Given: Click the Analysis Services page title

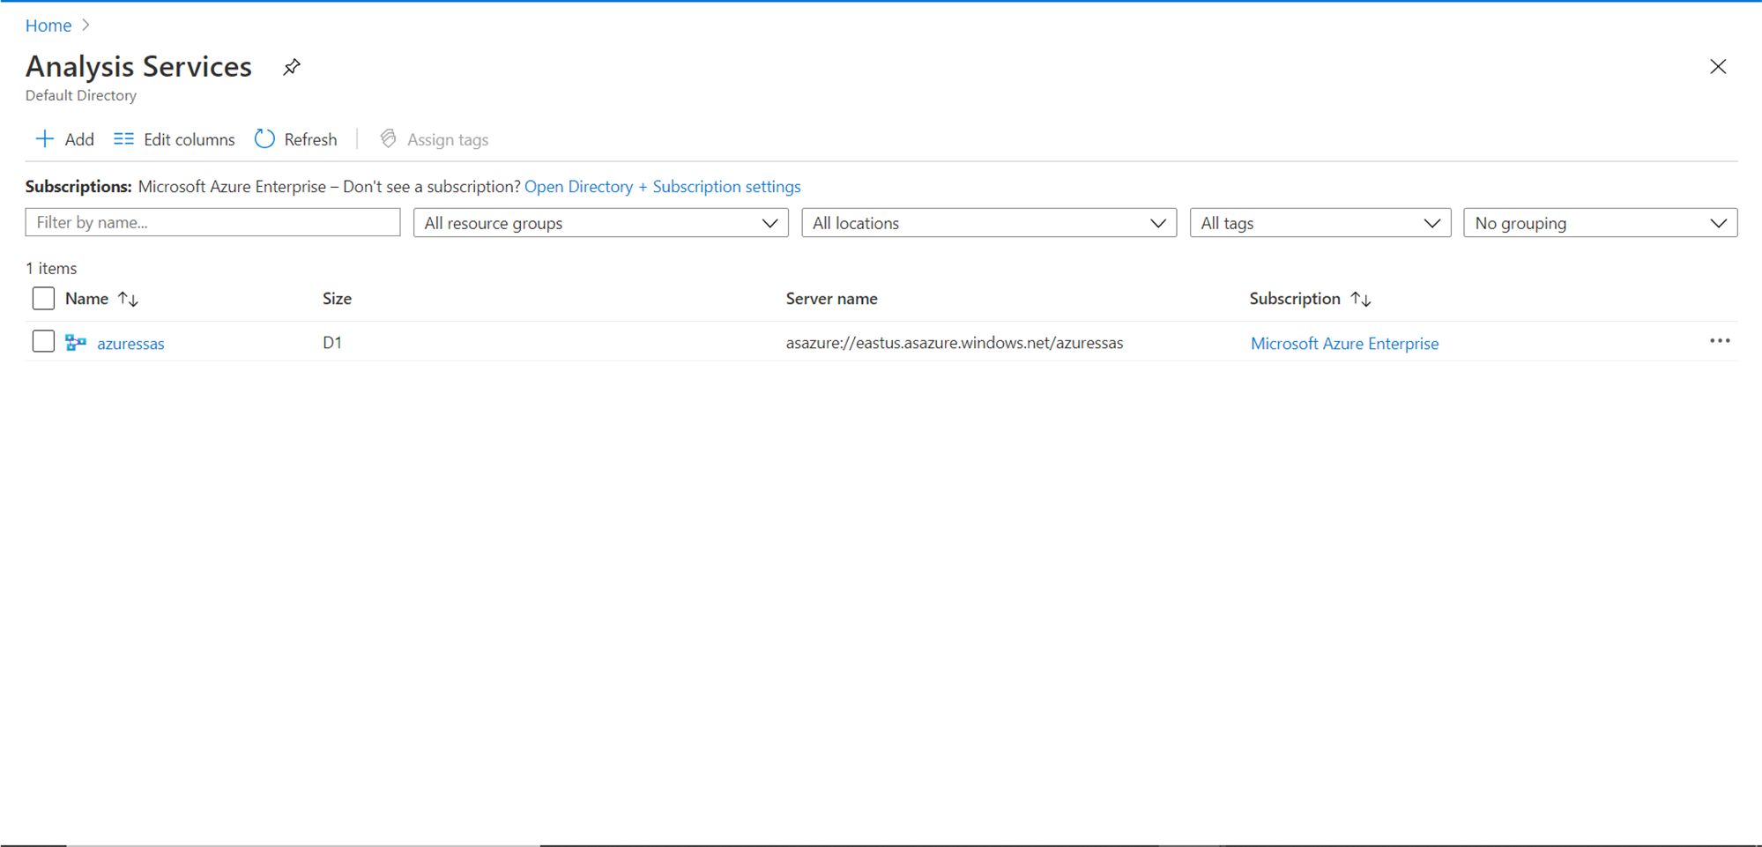Looking at the screenshot, I should pos(138,66).
